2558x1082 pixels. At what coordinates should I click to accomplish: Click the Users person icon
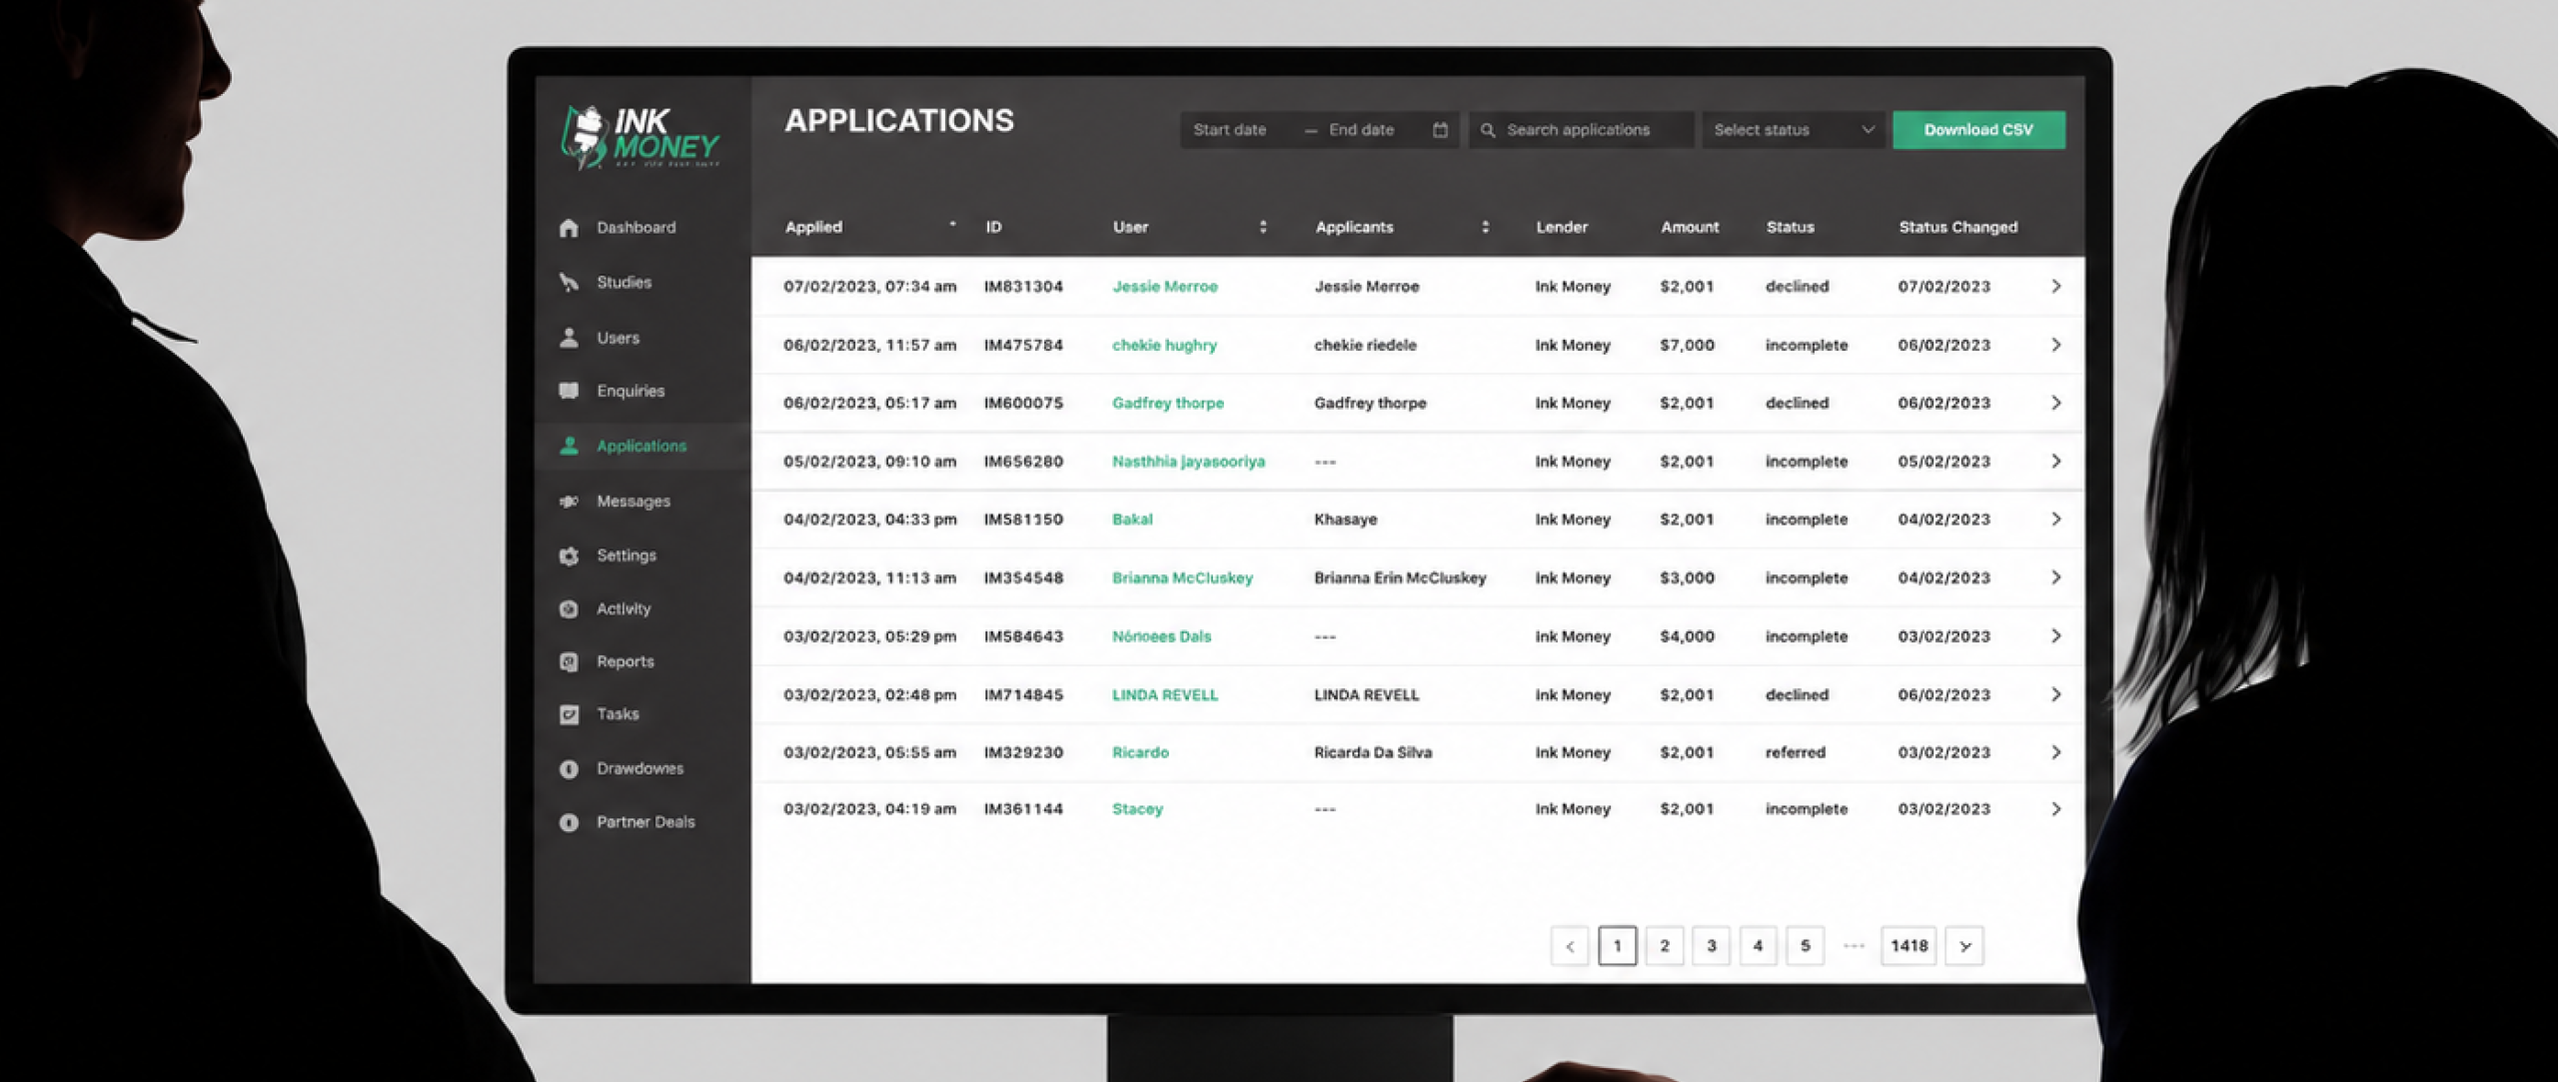click(569, 338)
